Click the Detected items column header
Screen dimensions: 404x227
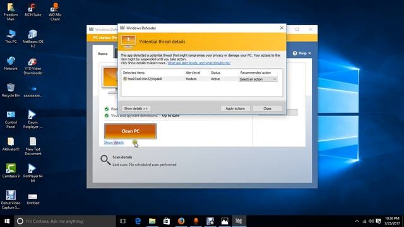pyautogui.click(x=133, y=73)
